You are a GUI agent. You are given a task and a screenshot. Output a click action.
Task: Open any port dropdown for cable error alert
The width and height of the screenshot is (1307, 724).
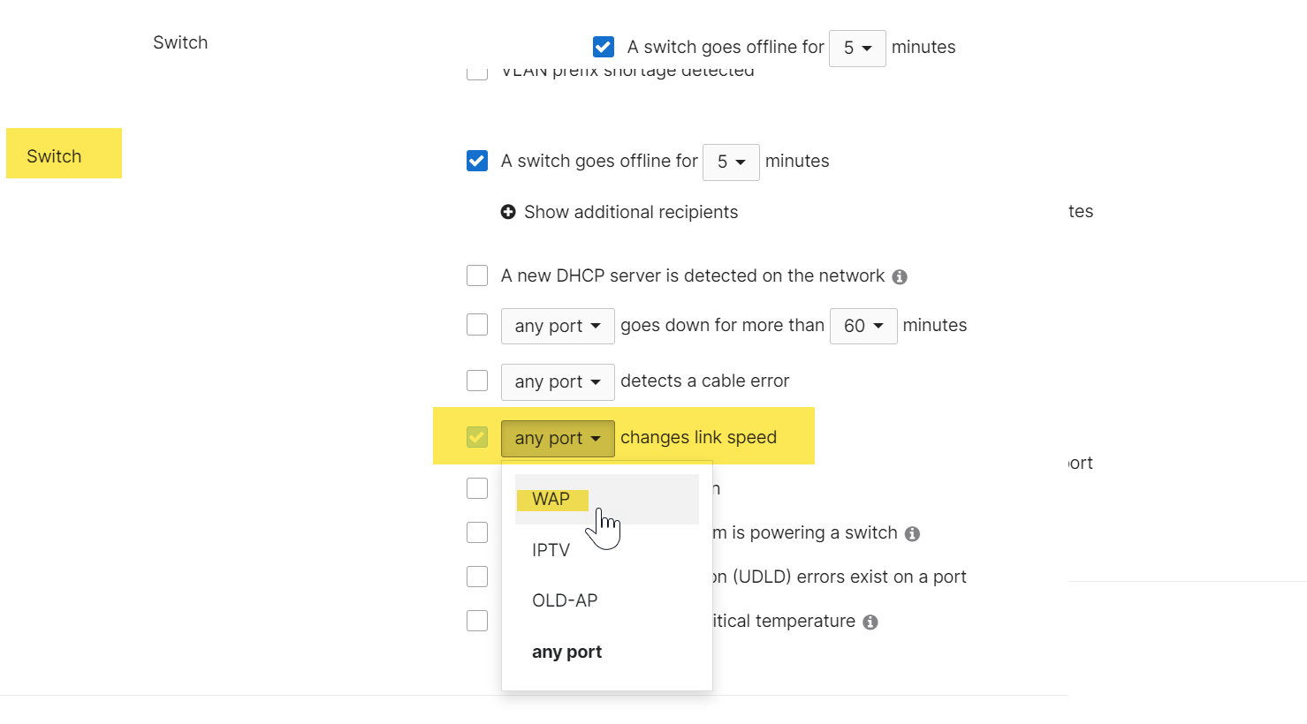click(558, 381)
